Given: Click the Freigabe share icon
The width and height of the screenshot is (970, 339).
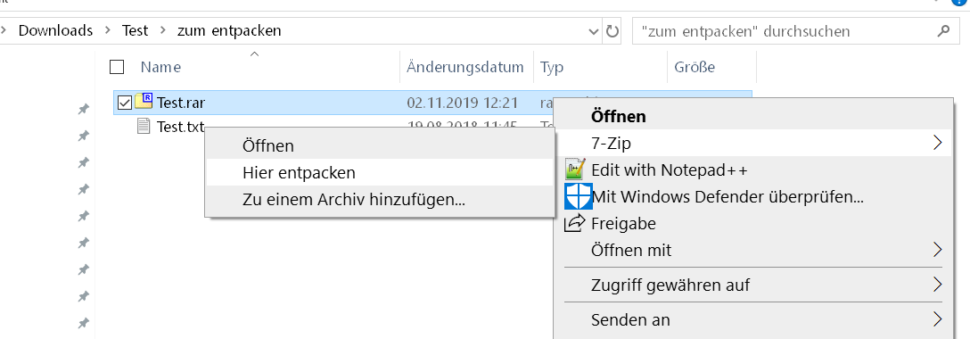Looking at the screenshot, I should [x=575, y=223].
